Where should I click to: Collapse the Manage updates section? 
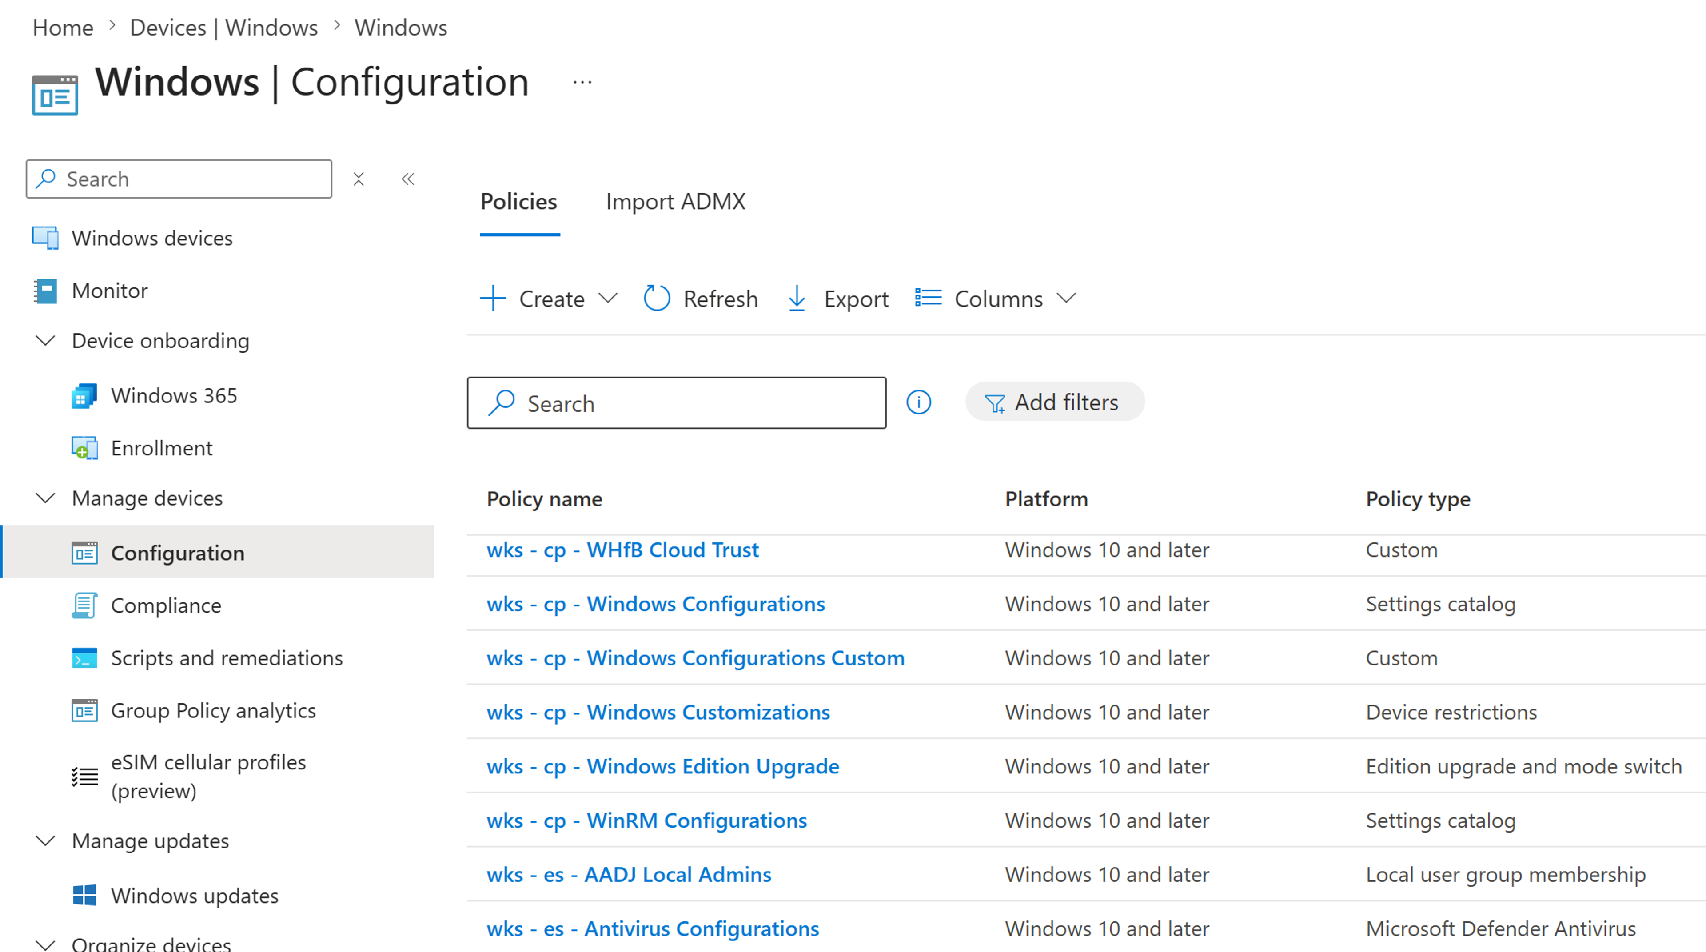(45, 841)
